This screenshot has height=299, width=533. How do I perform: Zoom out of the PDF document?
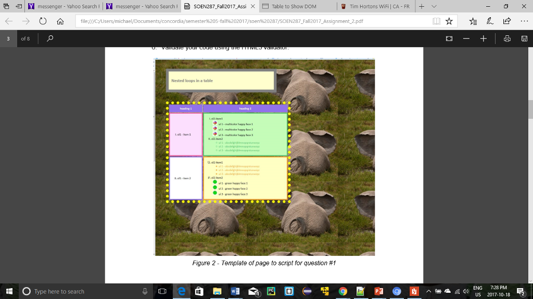point(466,38)
